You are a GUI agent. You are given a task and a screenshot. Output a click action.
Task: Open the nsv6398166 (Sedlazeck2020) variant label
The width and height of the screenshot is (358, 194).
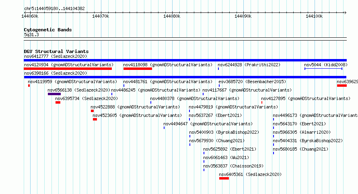(56, 73)
